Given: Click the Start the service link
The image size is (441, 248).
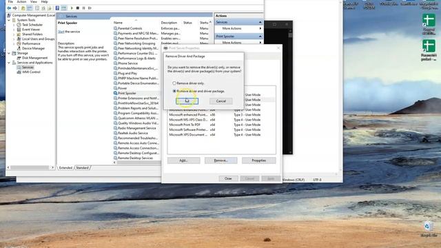Looking at the screenshot, I should point(61,32).
